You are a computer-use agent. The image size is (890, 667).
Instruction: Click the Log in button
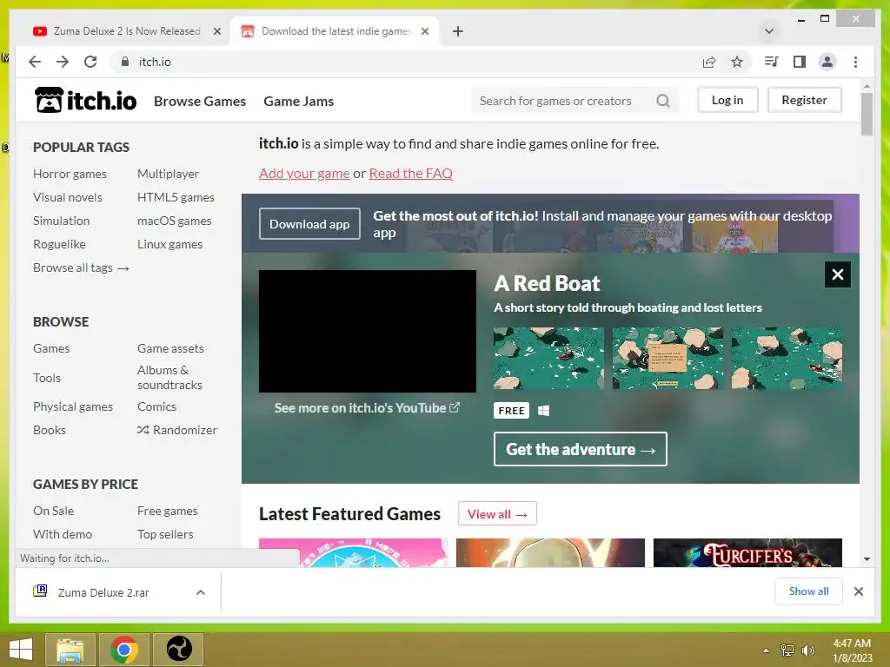pos(727,100)
